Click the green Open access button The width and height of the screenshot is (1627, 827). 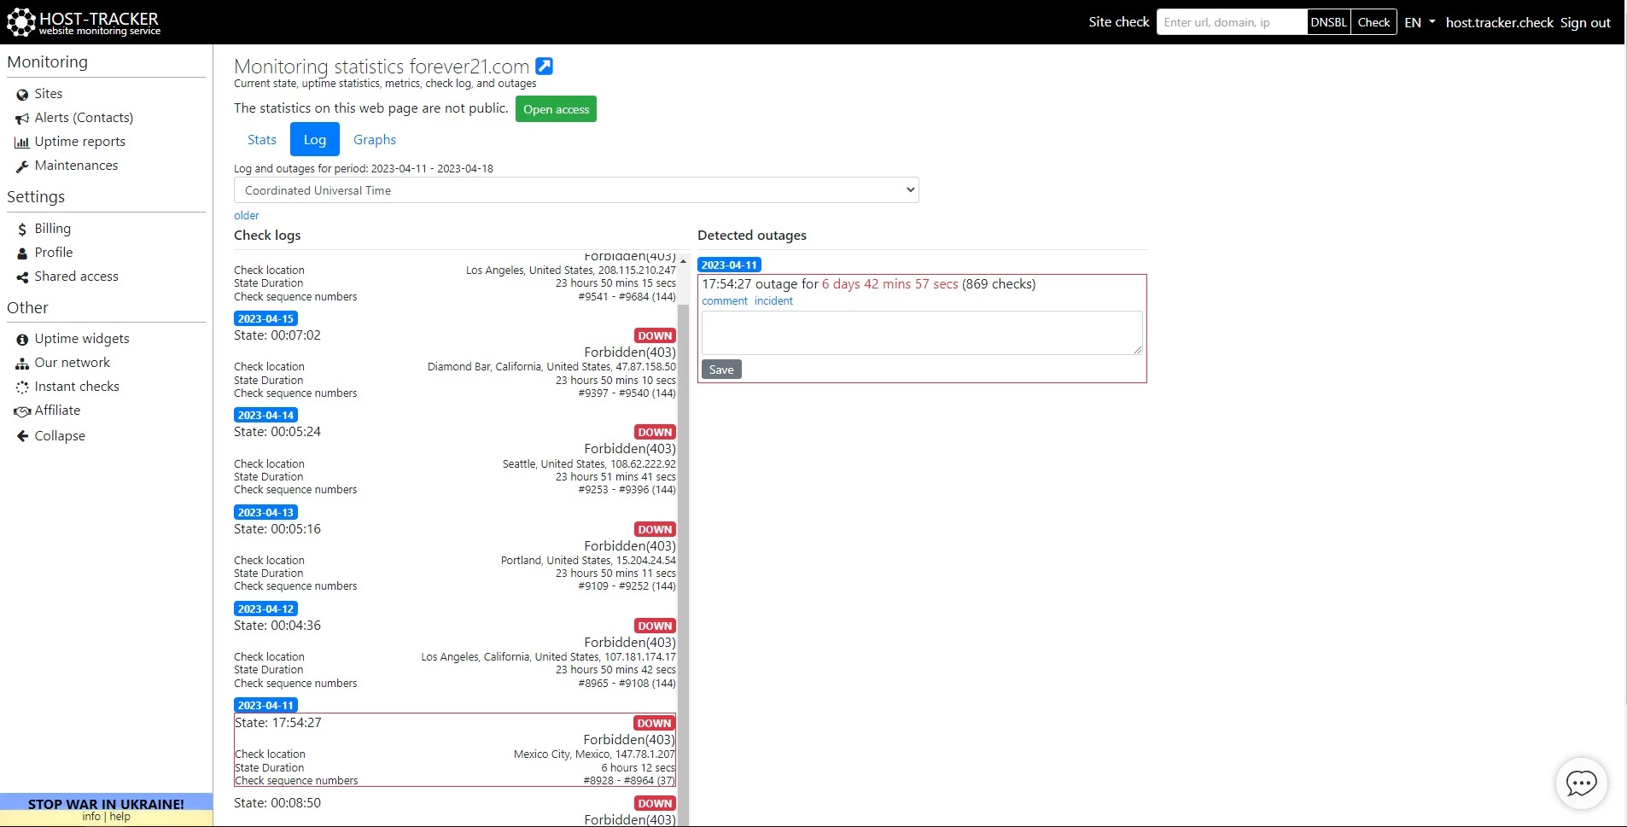click(x=556, y=109)
